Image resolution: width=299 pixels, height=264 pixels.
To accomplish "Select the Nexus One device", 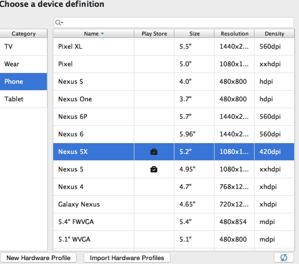I will [75, 99].
